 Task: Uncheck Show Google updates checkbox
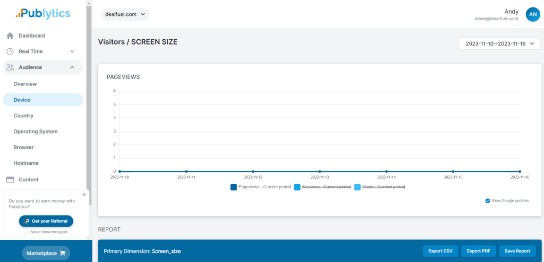(x=487, y=200)
